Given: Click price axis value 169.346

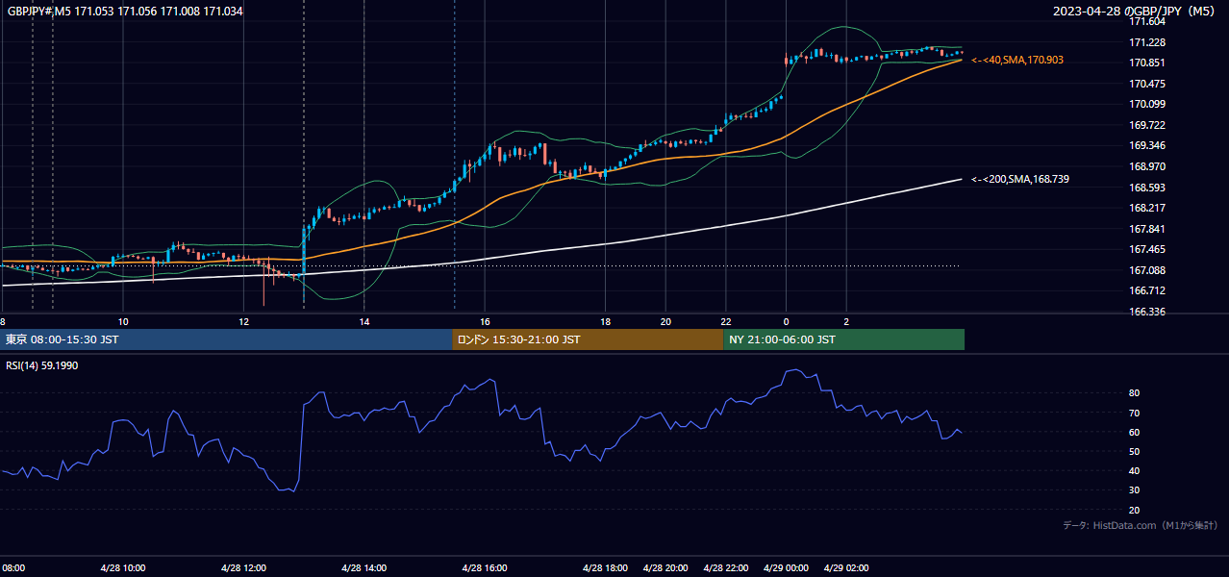Looking at the screenshot, I should pyautogui.click(x=1146, y=145).
